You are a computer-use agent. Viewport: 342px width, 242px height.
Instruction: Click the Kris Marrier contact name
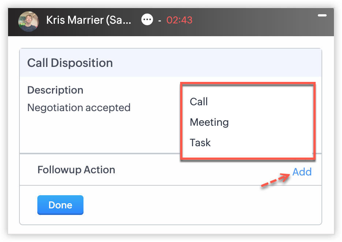click(88, 20)
